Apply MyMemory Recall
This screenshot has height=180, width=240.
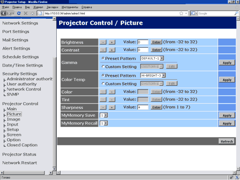227,123
